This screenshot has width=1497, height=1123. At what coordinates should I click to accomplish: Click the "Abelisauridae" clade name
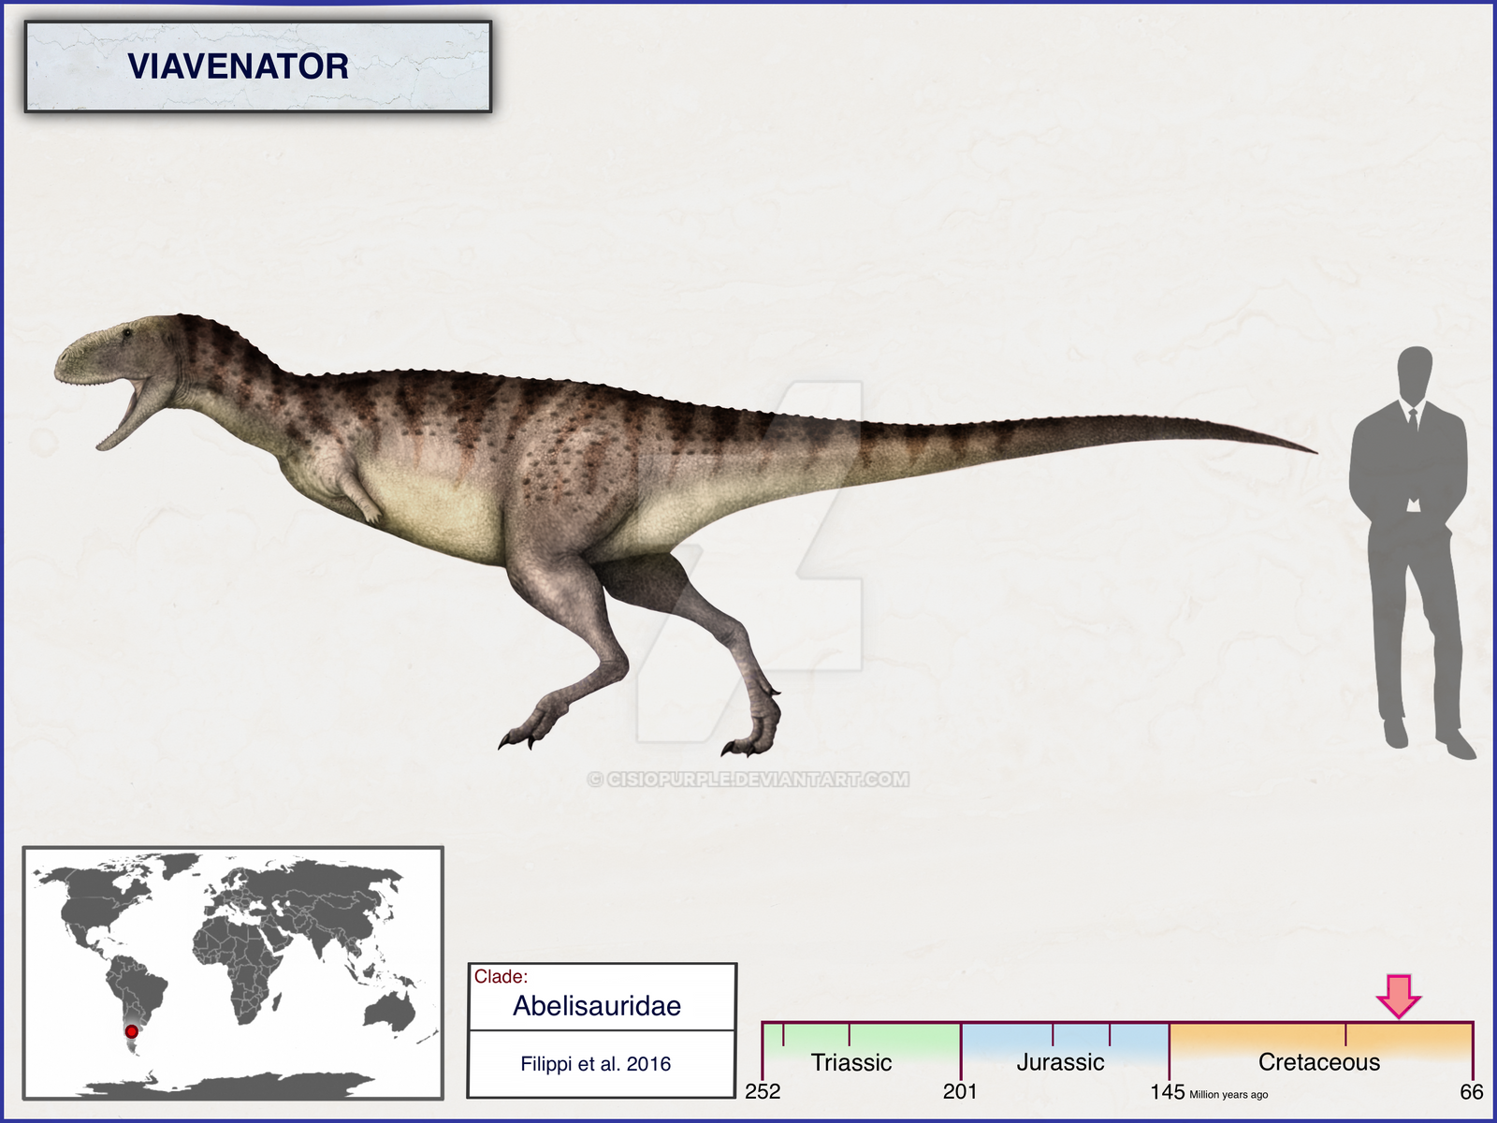point(597,1006)
